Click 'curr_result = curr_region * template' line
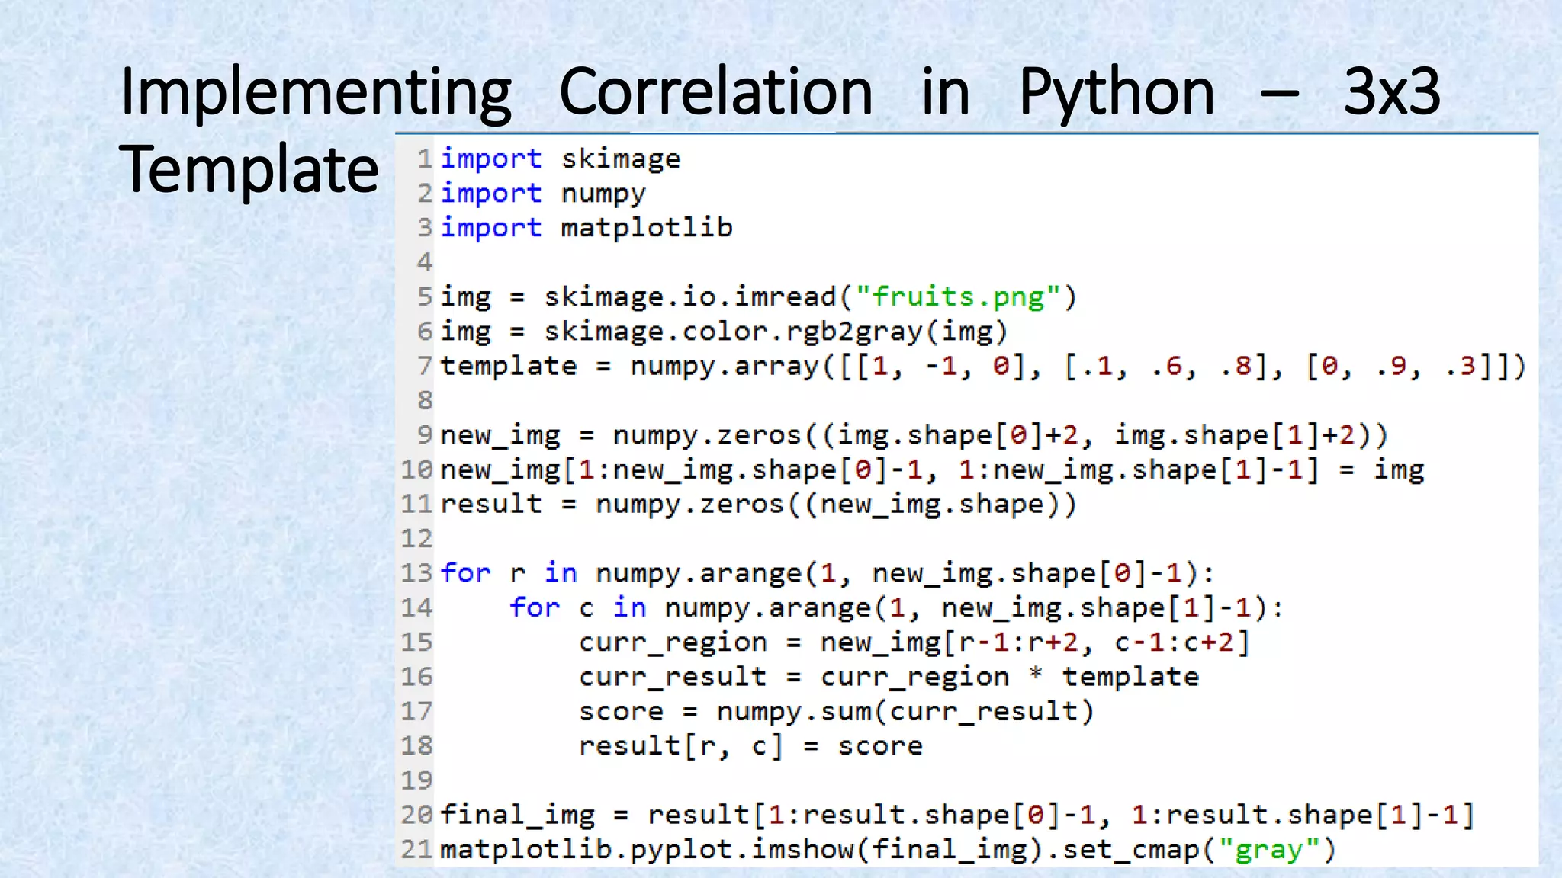Viewport: 1562px width, 878px height. point(889,677)
